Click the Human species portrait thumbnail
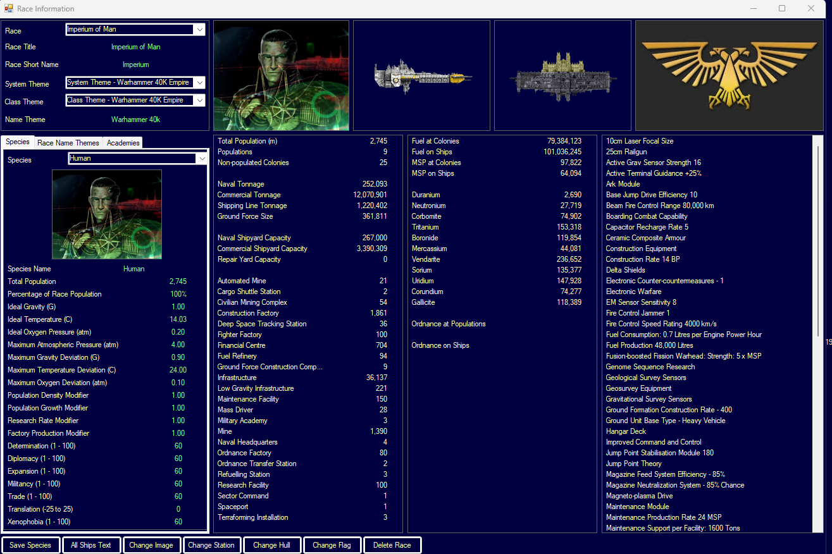Viewport: 832px width, 554px height. coord(107,214)
